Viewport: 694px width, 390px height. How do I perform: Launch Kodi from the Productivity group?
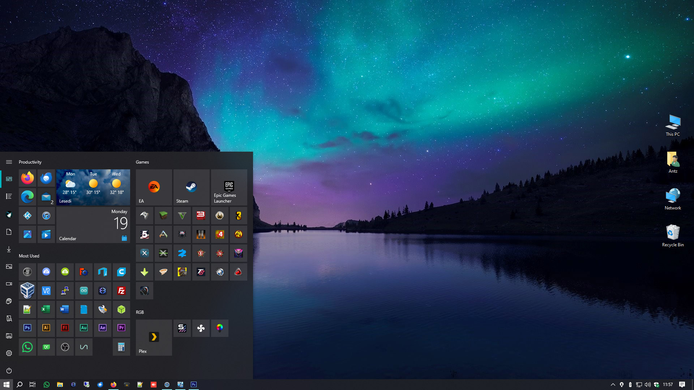click(27, 216)
